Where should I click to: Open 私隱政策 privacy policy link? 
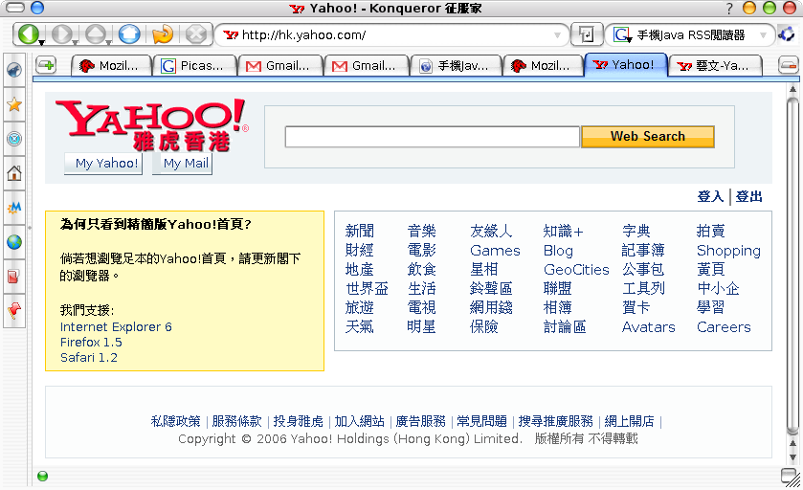(176, 421)
